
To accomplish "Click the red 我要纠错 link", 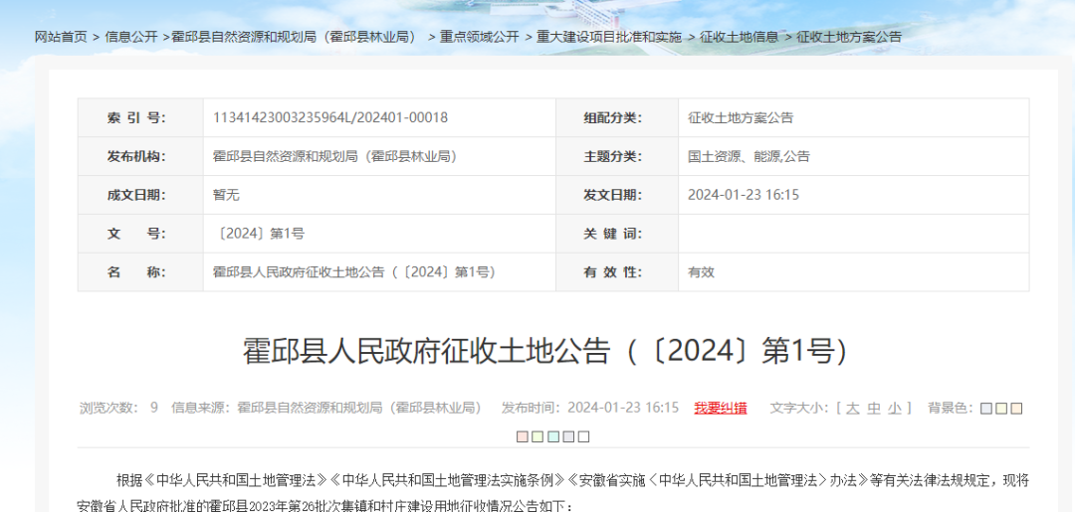I will coord(721,408).
